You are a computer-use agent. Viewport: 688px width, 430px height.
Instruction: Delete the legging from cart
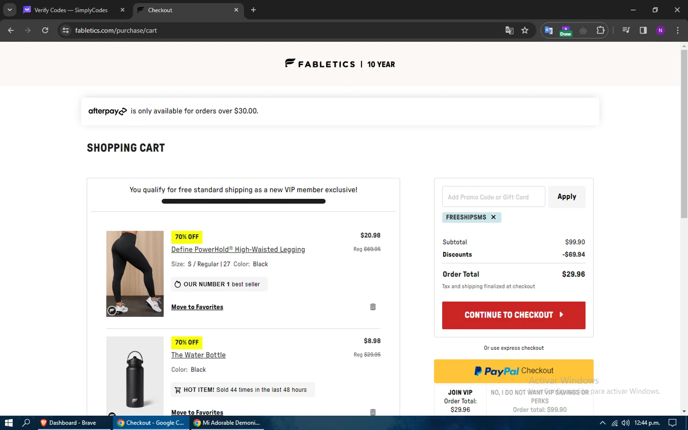373,307
